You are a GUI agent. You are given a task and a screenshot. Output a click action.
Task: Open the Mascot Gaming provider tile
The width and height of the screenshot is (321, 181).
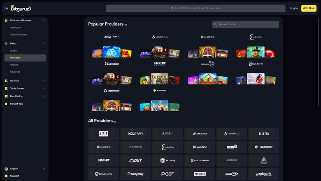200,160
